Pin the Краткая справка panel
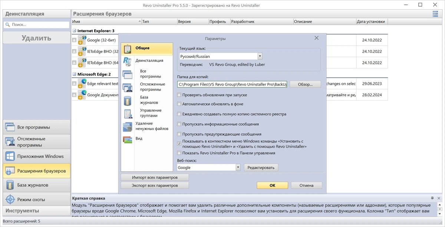 click(432, 198)
